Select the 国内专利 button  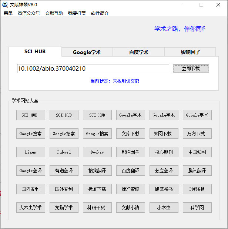coord(31,189)
